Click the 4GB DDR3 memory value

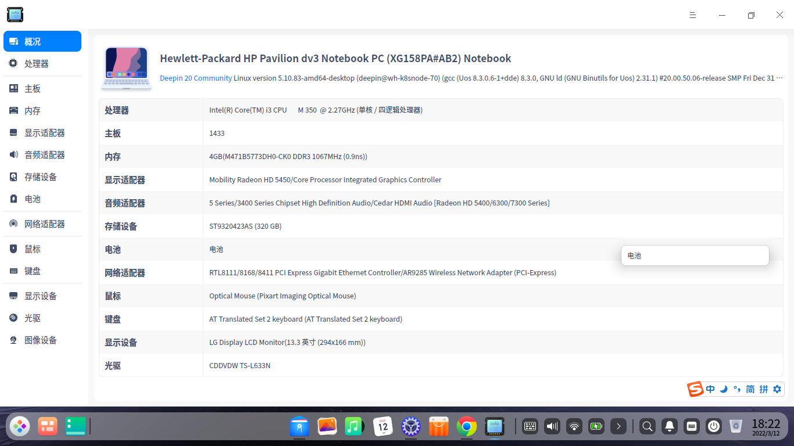pos(288,157)
